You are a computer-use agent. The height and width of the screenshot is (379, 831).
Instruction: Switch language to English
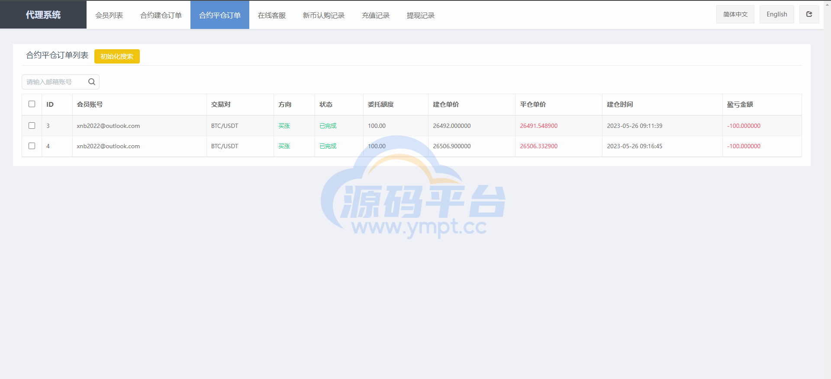pos(777,14)
